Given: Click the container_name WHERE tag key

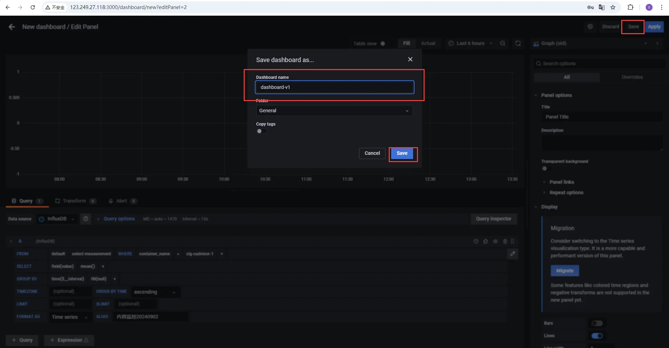Looking at the screenshot, I should click(154, 254).
